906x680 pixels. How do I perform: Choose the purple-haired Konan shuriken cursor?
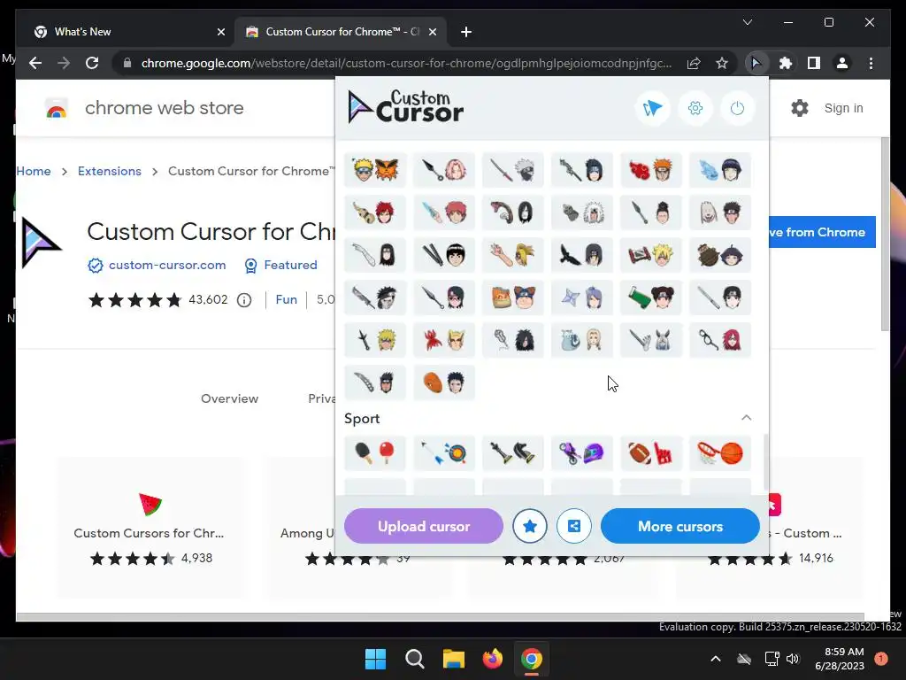click(582, 297)
